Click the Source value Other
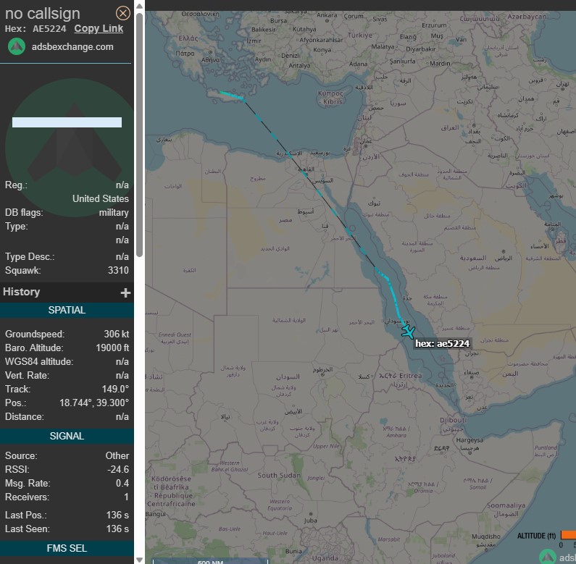The image size is (576, 564). (117, 455)
